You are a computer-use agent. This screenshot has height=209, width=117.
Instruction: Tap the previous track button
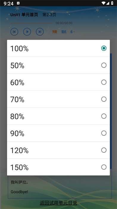(x=14, y=32)
